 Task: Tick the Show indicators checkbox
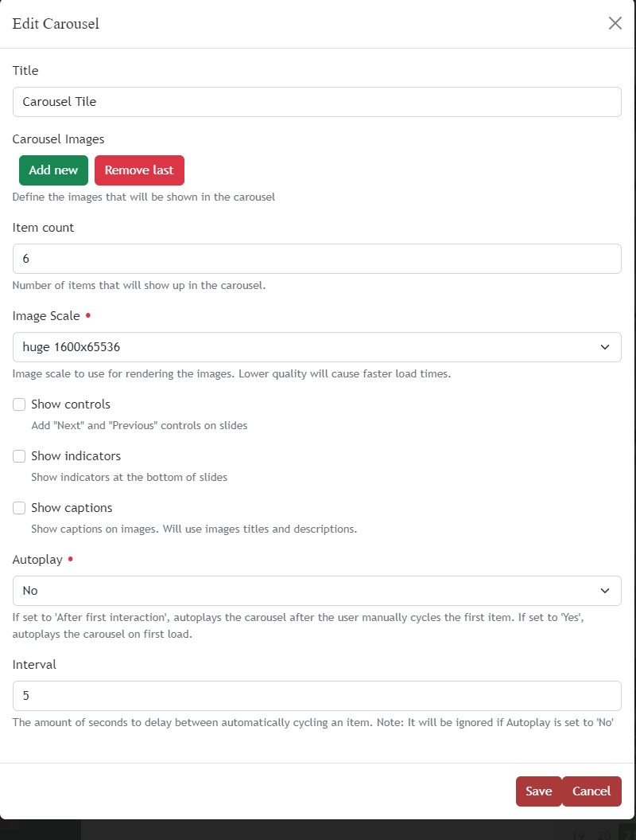coord(19,456)
